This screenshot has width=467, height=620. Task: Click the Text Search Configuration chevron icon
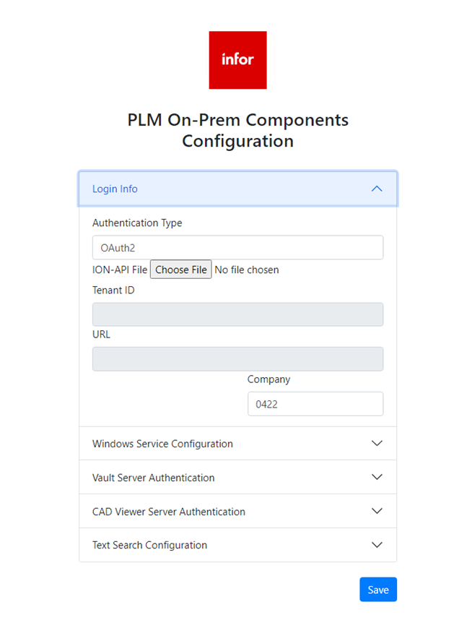376,545
